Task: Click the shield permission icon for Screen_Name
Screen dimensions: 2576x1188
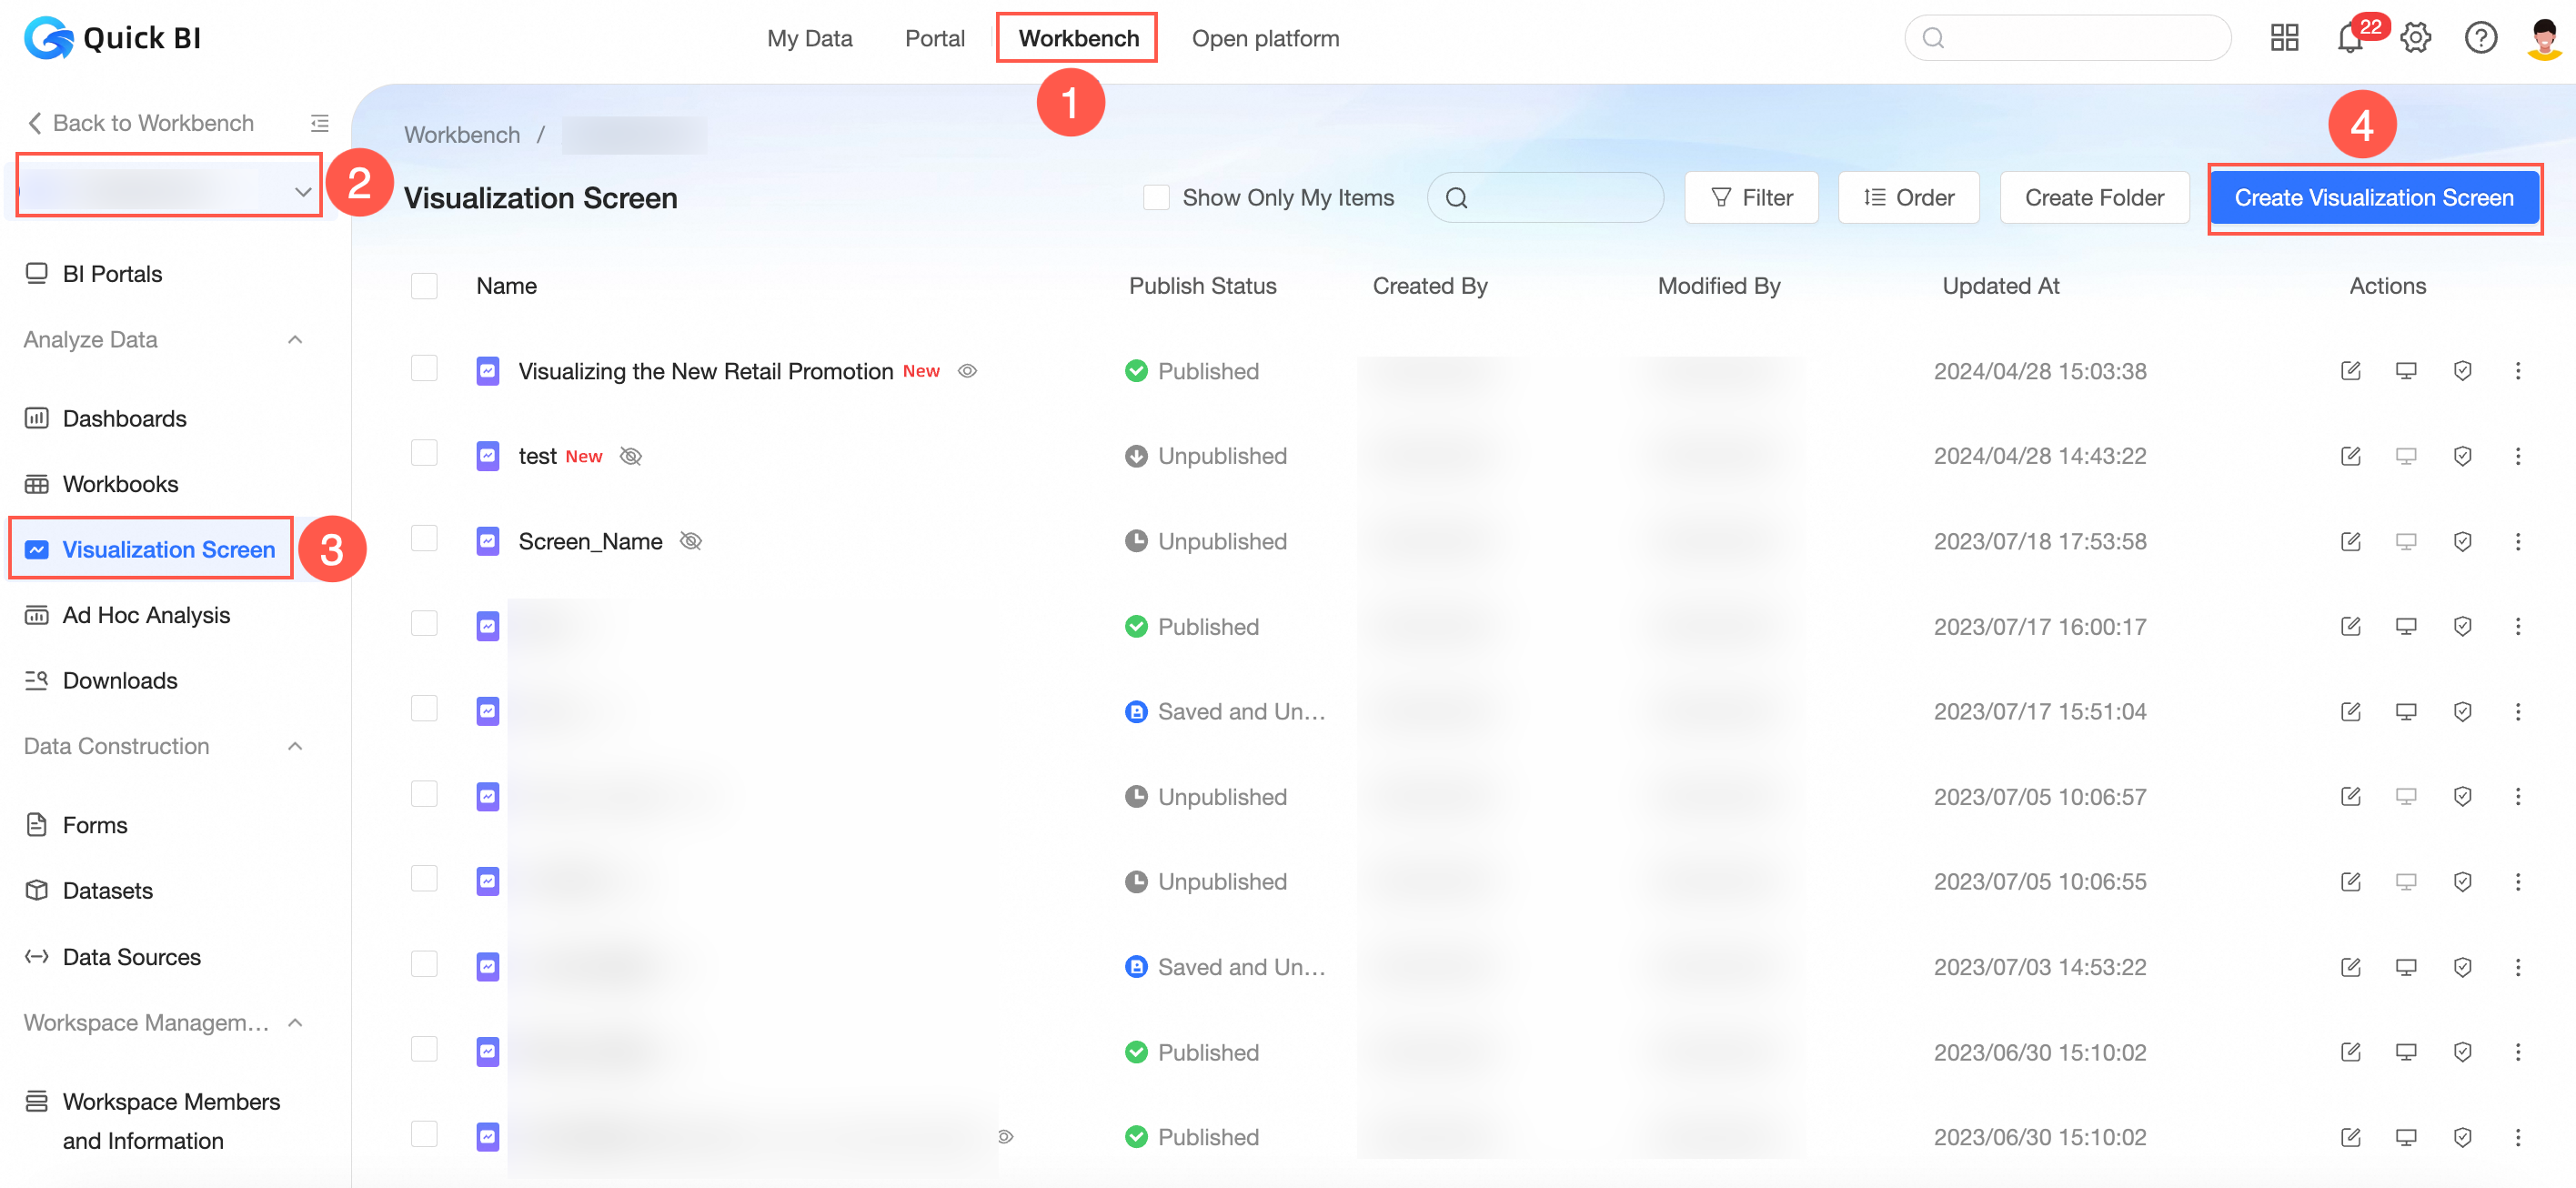Action: pos(2462,541)
